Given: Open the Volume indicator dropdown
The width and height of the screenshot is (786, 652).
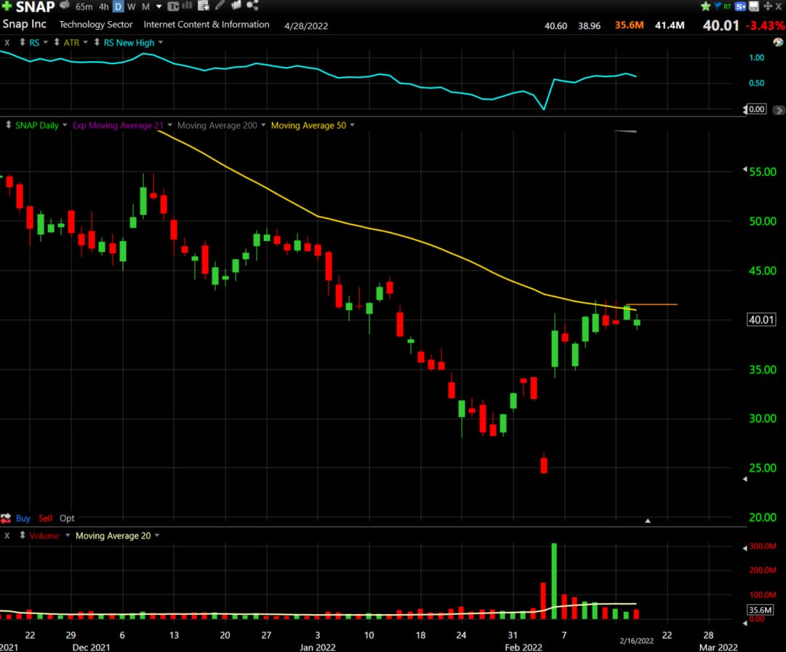Looking at the screenshot, I should coord(68,535).
